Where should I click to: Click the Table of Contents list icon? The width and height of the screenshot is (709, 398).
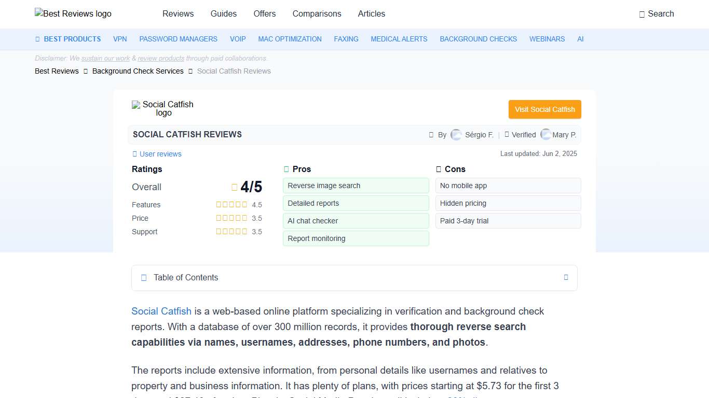pyautogui.click(x=143, y=277)
